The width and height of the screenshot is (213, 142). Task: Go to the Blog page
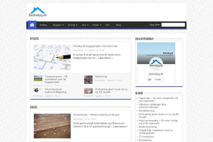119,25
